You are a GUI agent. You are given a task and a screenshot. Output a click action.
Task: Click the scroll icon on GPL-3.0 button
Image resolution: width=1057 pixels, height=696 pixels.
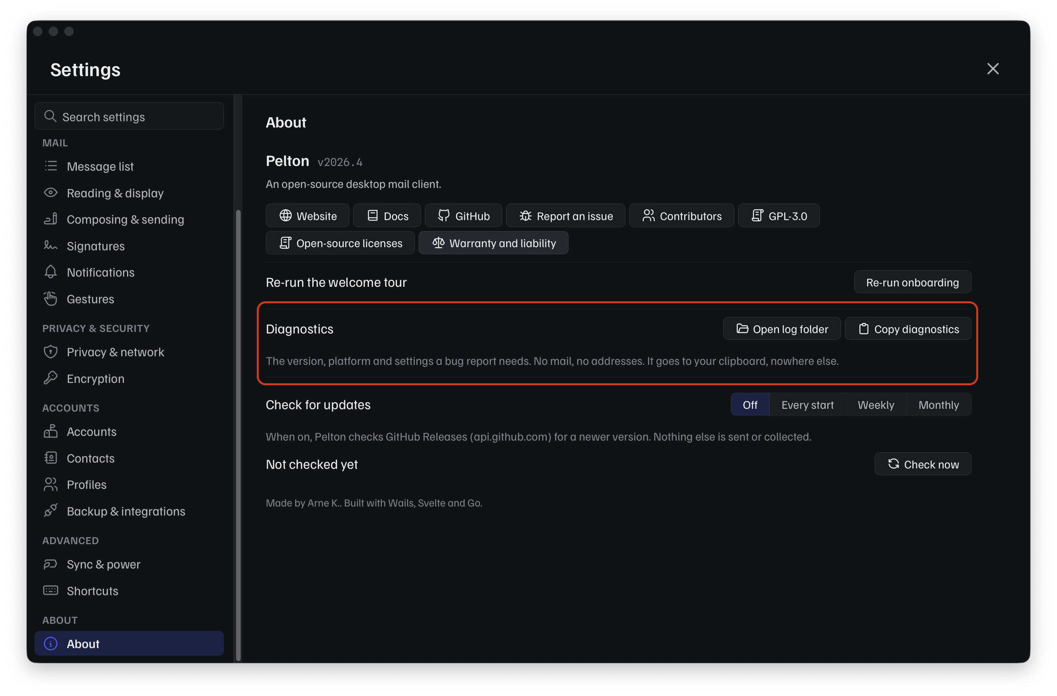tap(757, 215)
